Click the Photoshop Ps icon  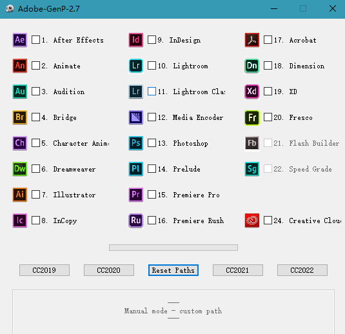coord(136,143)
